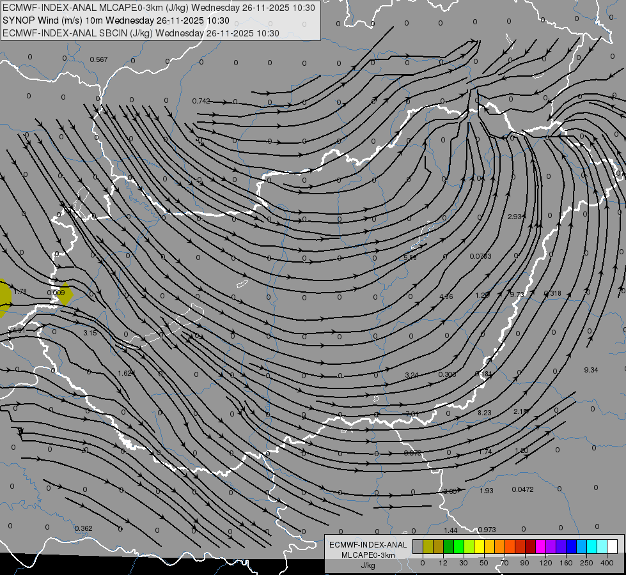Select the olive swatch in the legend
Image resolution: width=626 pixels, height=575 pixels.
point(428,546)
